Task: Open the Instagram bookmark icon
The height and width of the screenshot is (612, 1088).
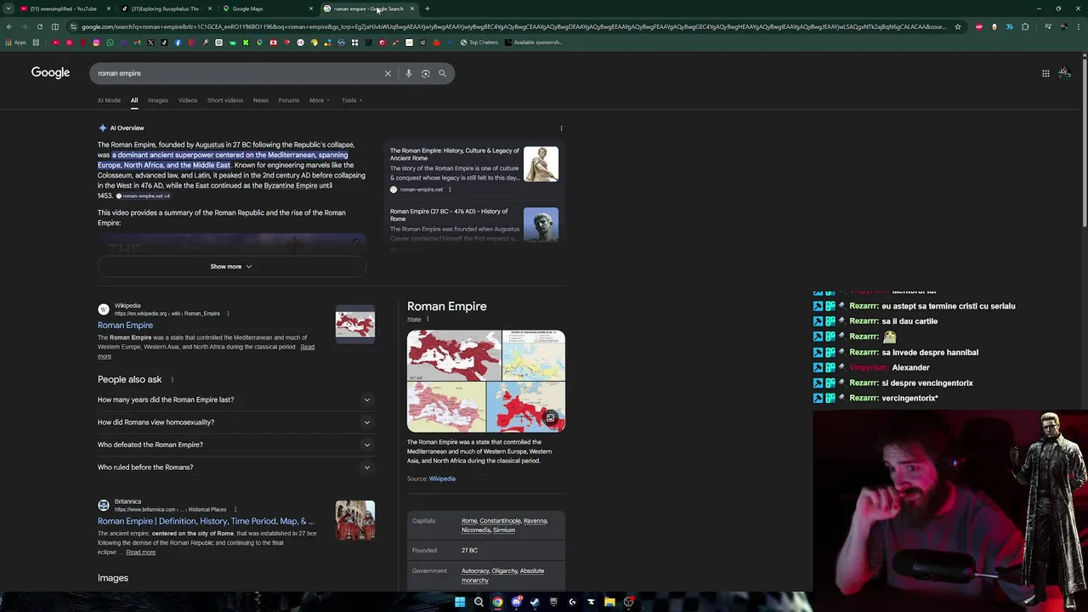Action: [96, 42]
